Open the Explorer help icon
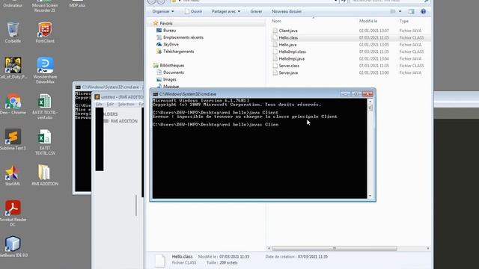 [x=423, y=11]
